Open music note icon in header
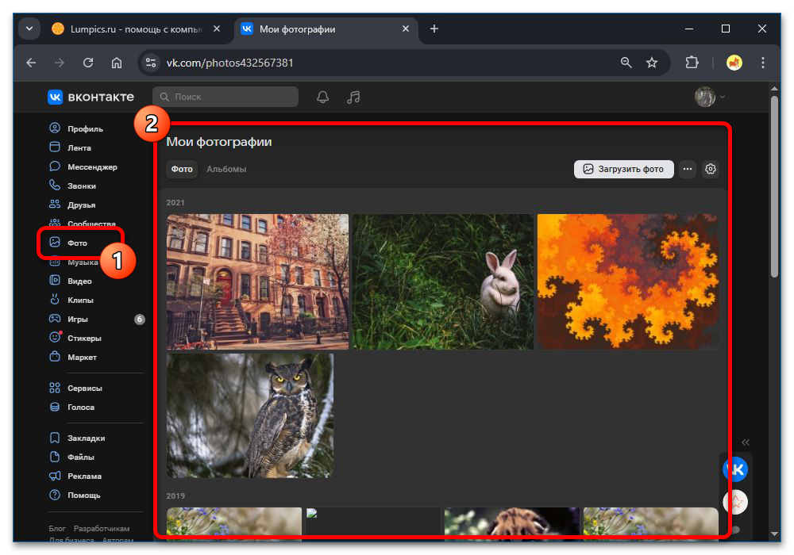794x555 pixels. 353,97
